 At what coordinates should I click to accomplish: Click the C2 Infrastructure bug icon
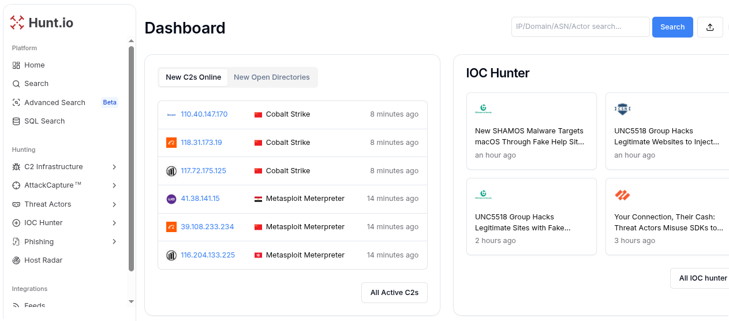(16, 167)
